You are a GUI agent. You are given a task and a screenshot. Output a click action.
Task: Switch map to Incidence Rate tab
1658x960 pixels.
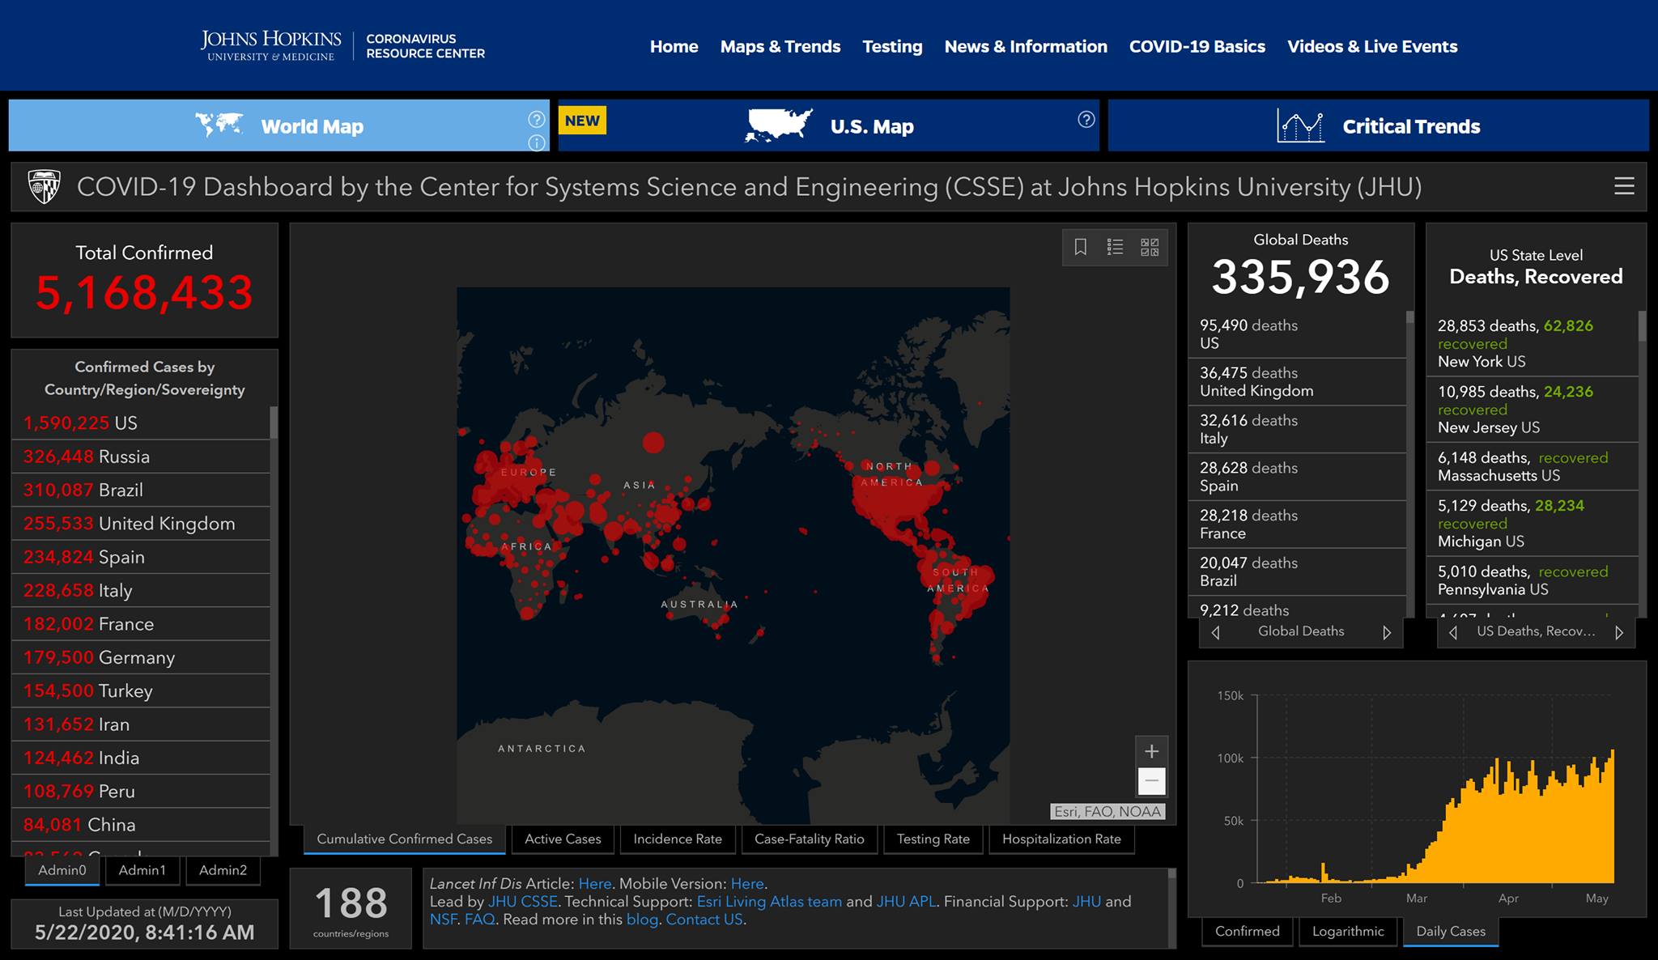678,839
